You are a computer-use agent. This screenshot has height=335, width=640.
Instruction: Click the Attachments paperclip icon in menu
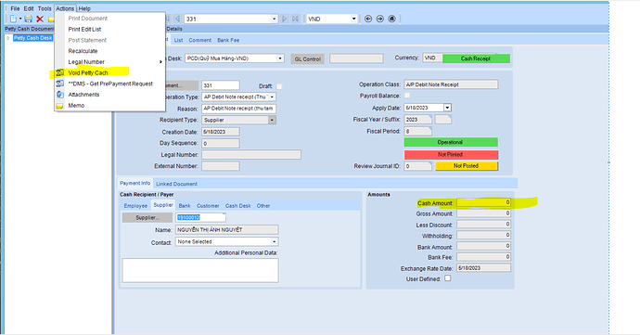tap(60, 95)
